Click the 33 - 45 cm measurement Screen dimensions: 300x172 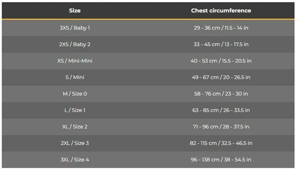pyautogui.click(x=207, y=44)
